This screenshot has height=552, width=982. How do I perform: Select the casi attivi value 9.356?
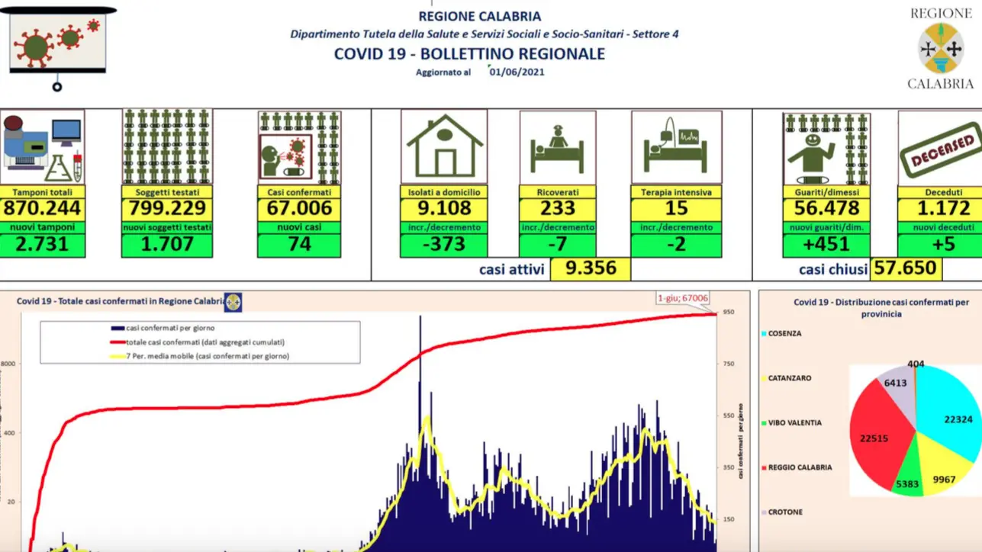590,269
